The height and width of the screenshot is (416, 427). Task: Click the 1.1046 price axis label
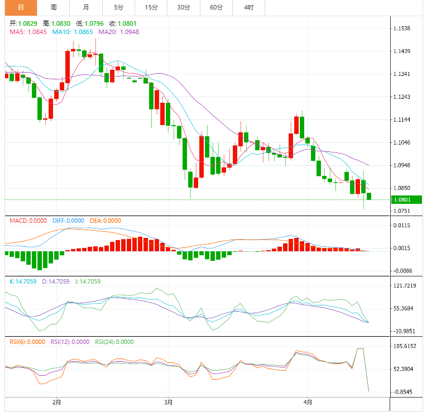click(402, 142)
